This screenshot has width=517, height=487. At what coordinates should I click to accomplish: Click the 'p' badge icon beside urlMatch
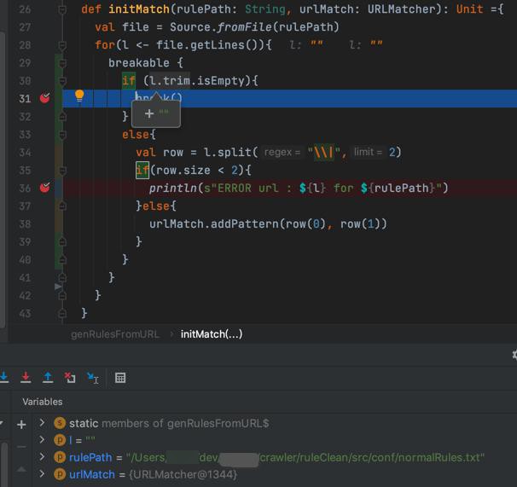pos(60,474)
